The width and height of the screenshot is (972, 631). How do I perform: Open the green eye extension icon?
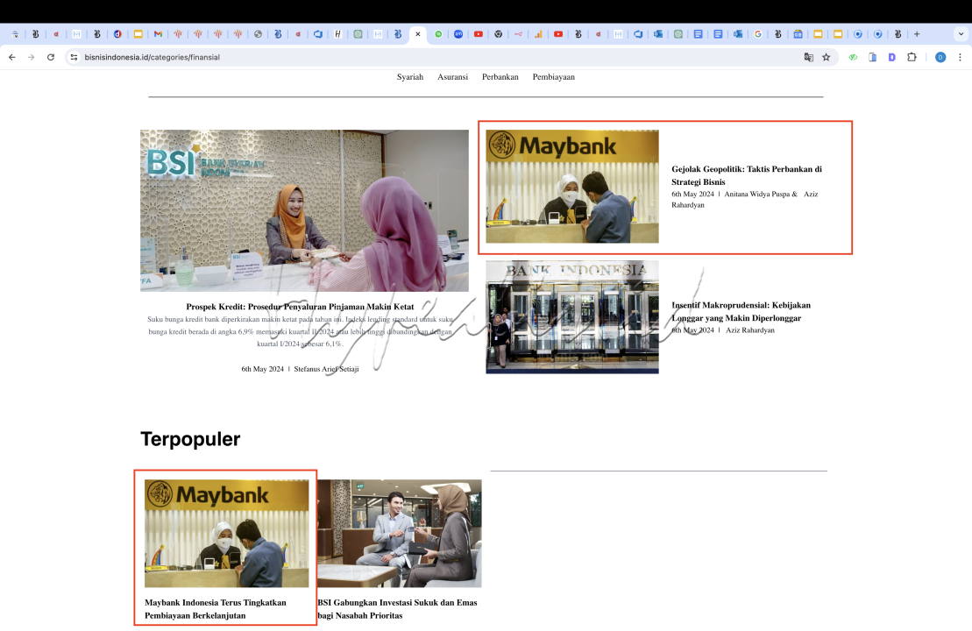pyautogui.click(x=853, y=57)
